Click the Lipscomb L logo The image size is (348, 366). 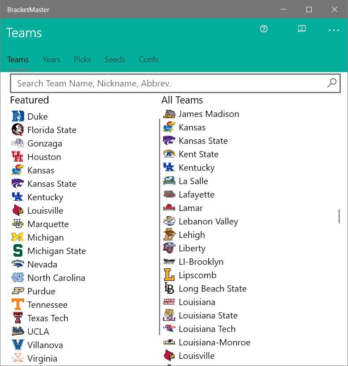(x=169, y=275)
